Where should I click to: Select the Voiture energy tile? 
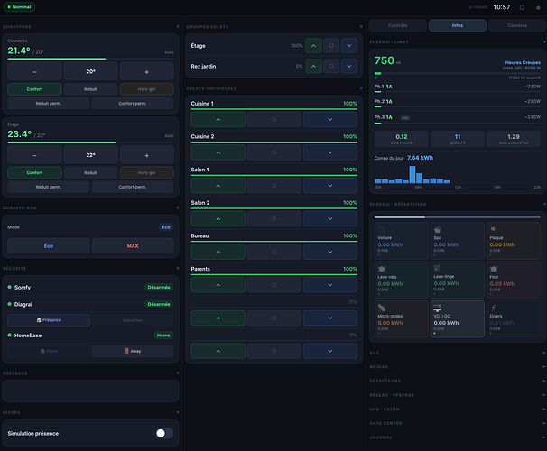[x=401, y=241]
